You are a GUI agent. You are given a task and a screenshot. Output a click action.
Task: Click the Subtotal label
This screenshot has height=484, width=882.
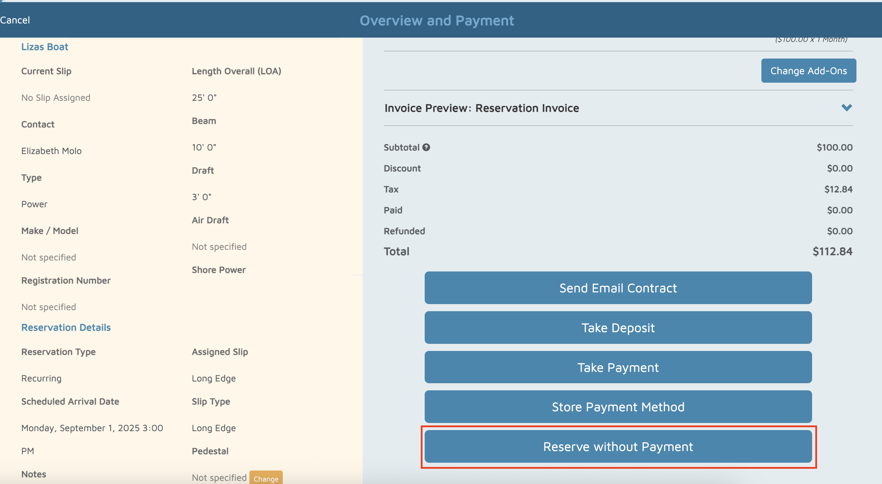[x=401, y=147]
